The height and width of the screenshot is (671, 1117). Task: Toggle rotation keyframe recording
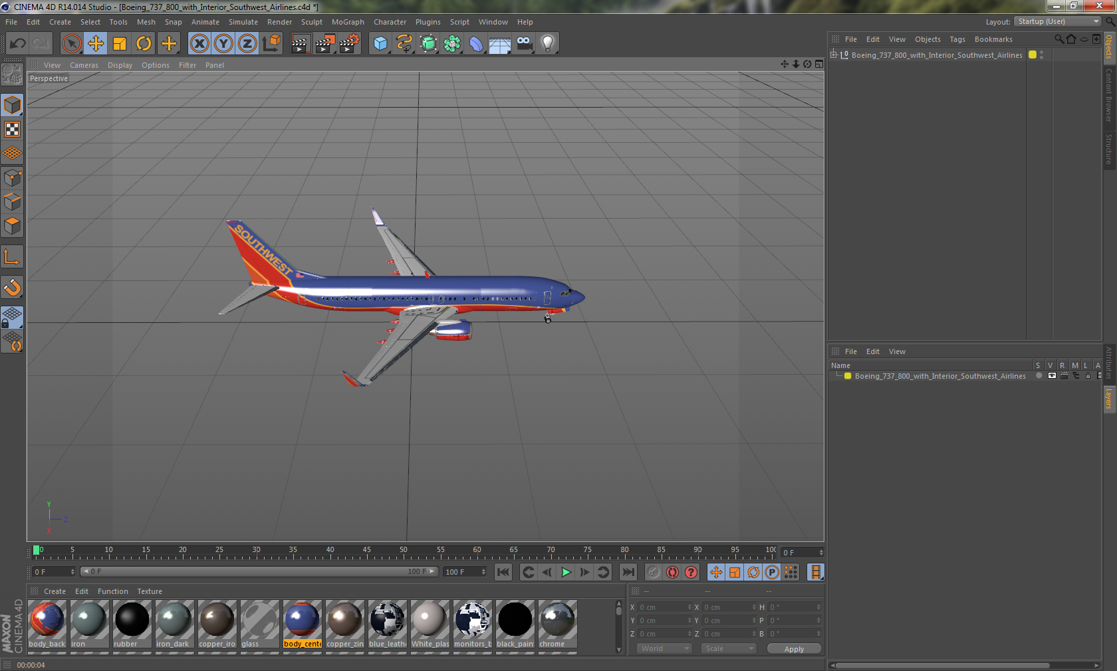pyautogui.click(x=753, y=572)
